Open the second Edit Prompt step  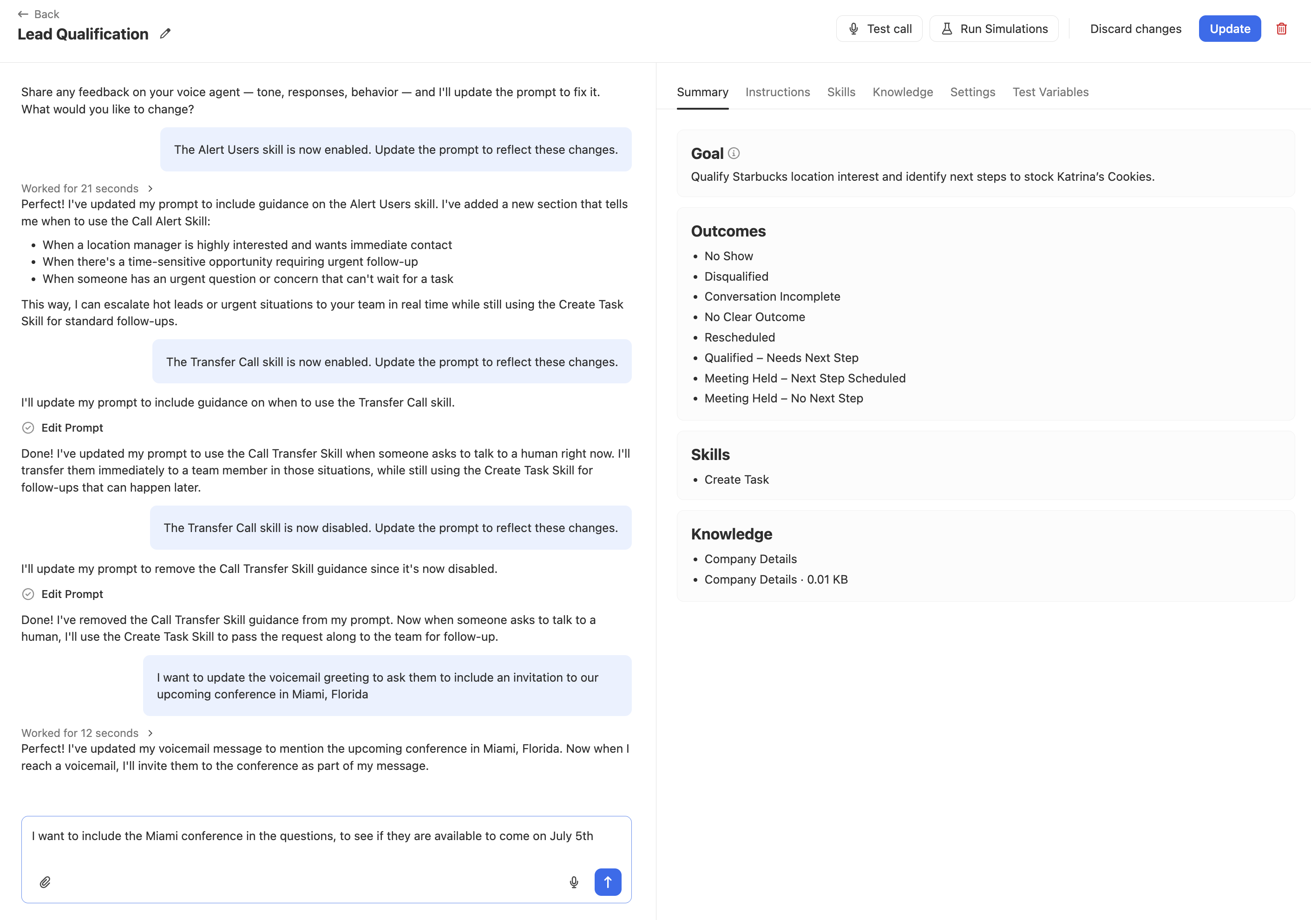point(63,594)
